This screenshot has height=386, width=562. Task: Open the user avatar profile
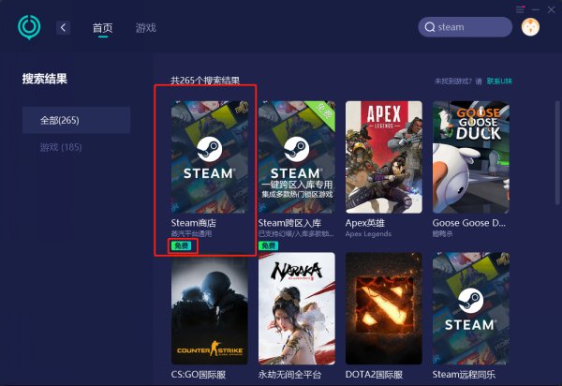click(530, 27)
